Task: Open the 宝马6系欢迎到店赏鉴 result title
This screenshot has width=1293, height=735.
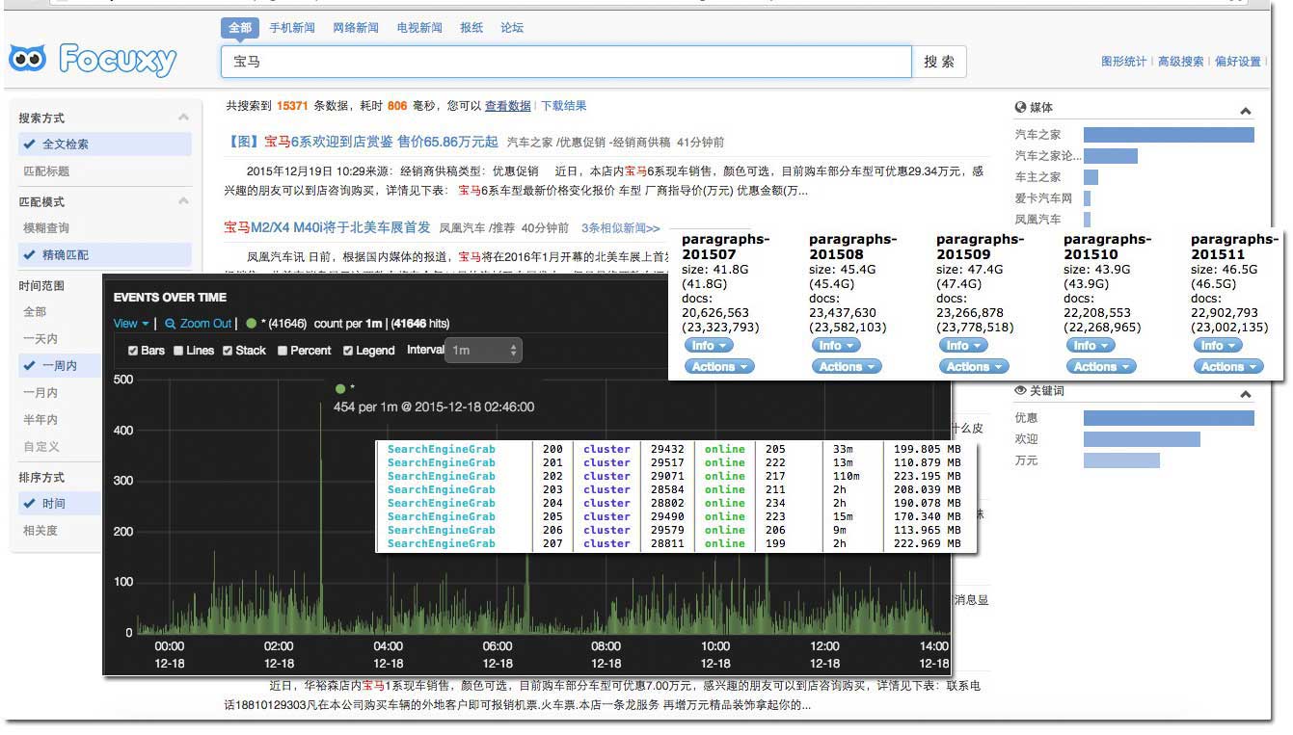Action: (362, 142)
